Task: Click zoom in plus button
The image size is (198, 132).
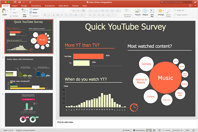Action: (x=182, y=130)
